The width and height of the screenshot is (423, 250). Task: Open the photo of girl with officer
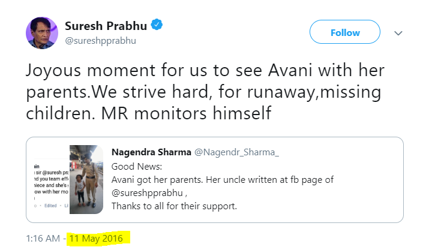coord(86,180)
